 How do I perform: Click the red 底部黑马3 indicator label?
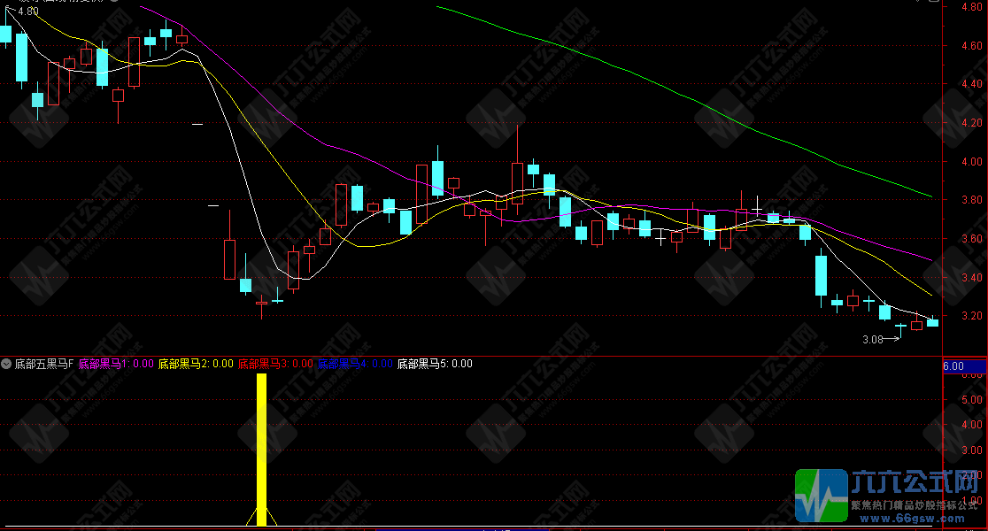click(275, 364)
